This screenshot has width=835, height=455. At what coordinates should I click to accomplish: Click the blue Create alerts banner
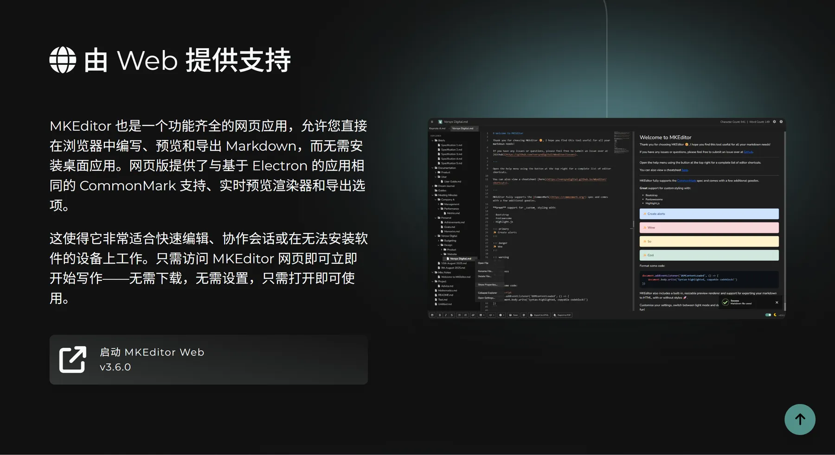pos(708,214)
